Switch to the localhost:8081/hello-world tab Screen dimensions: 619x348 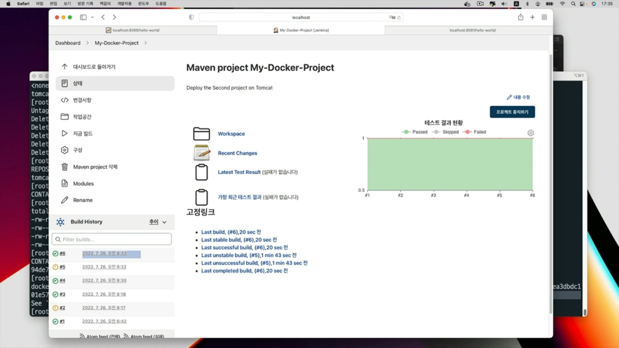click(468, 30)
